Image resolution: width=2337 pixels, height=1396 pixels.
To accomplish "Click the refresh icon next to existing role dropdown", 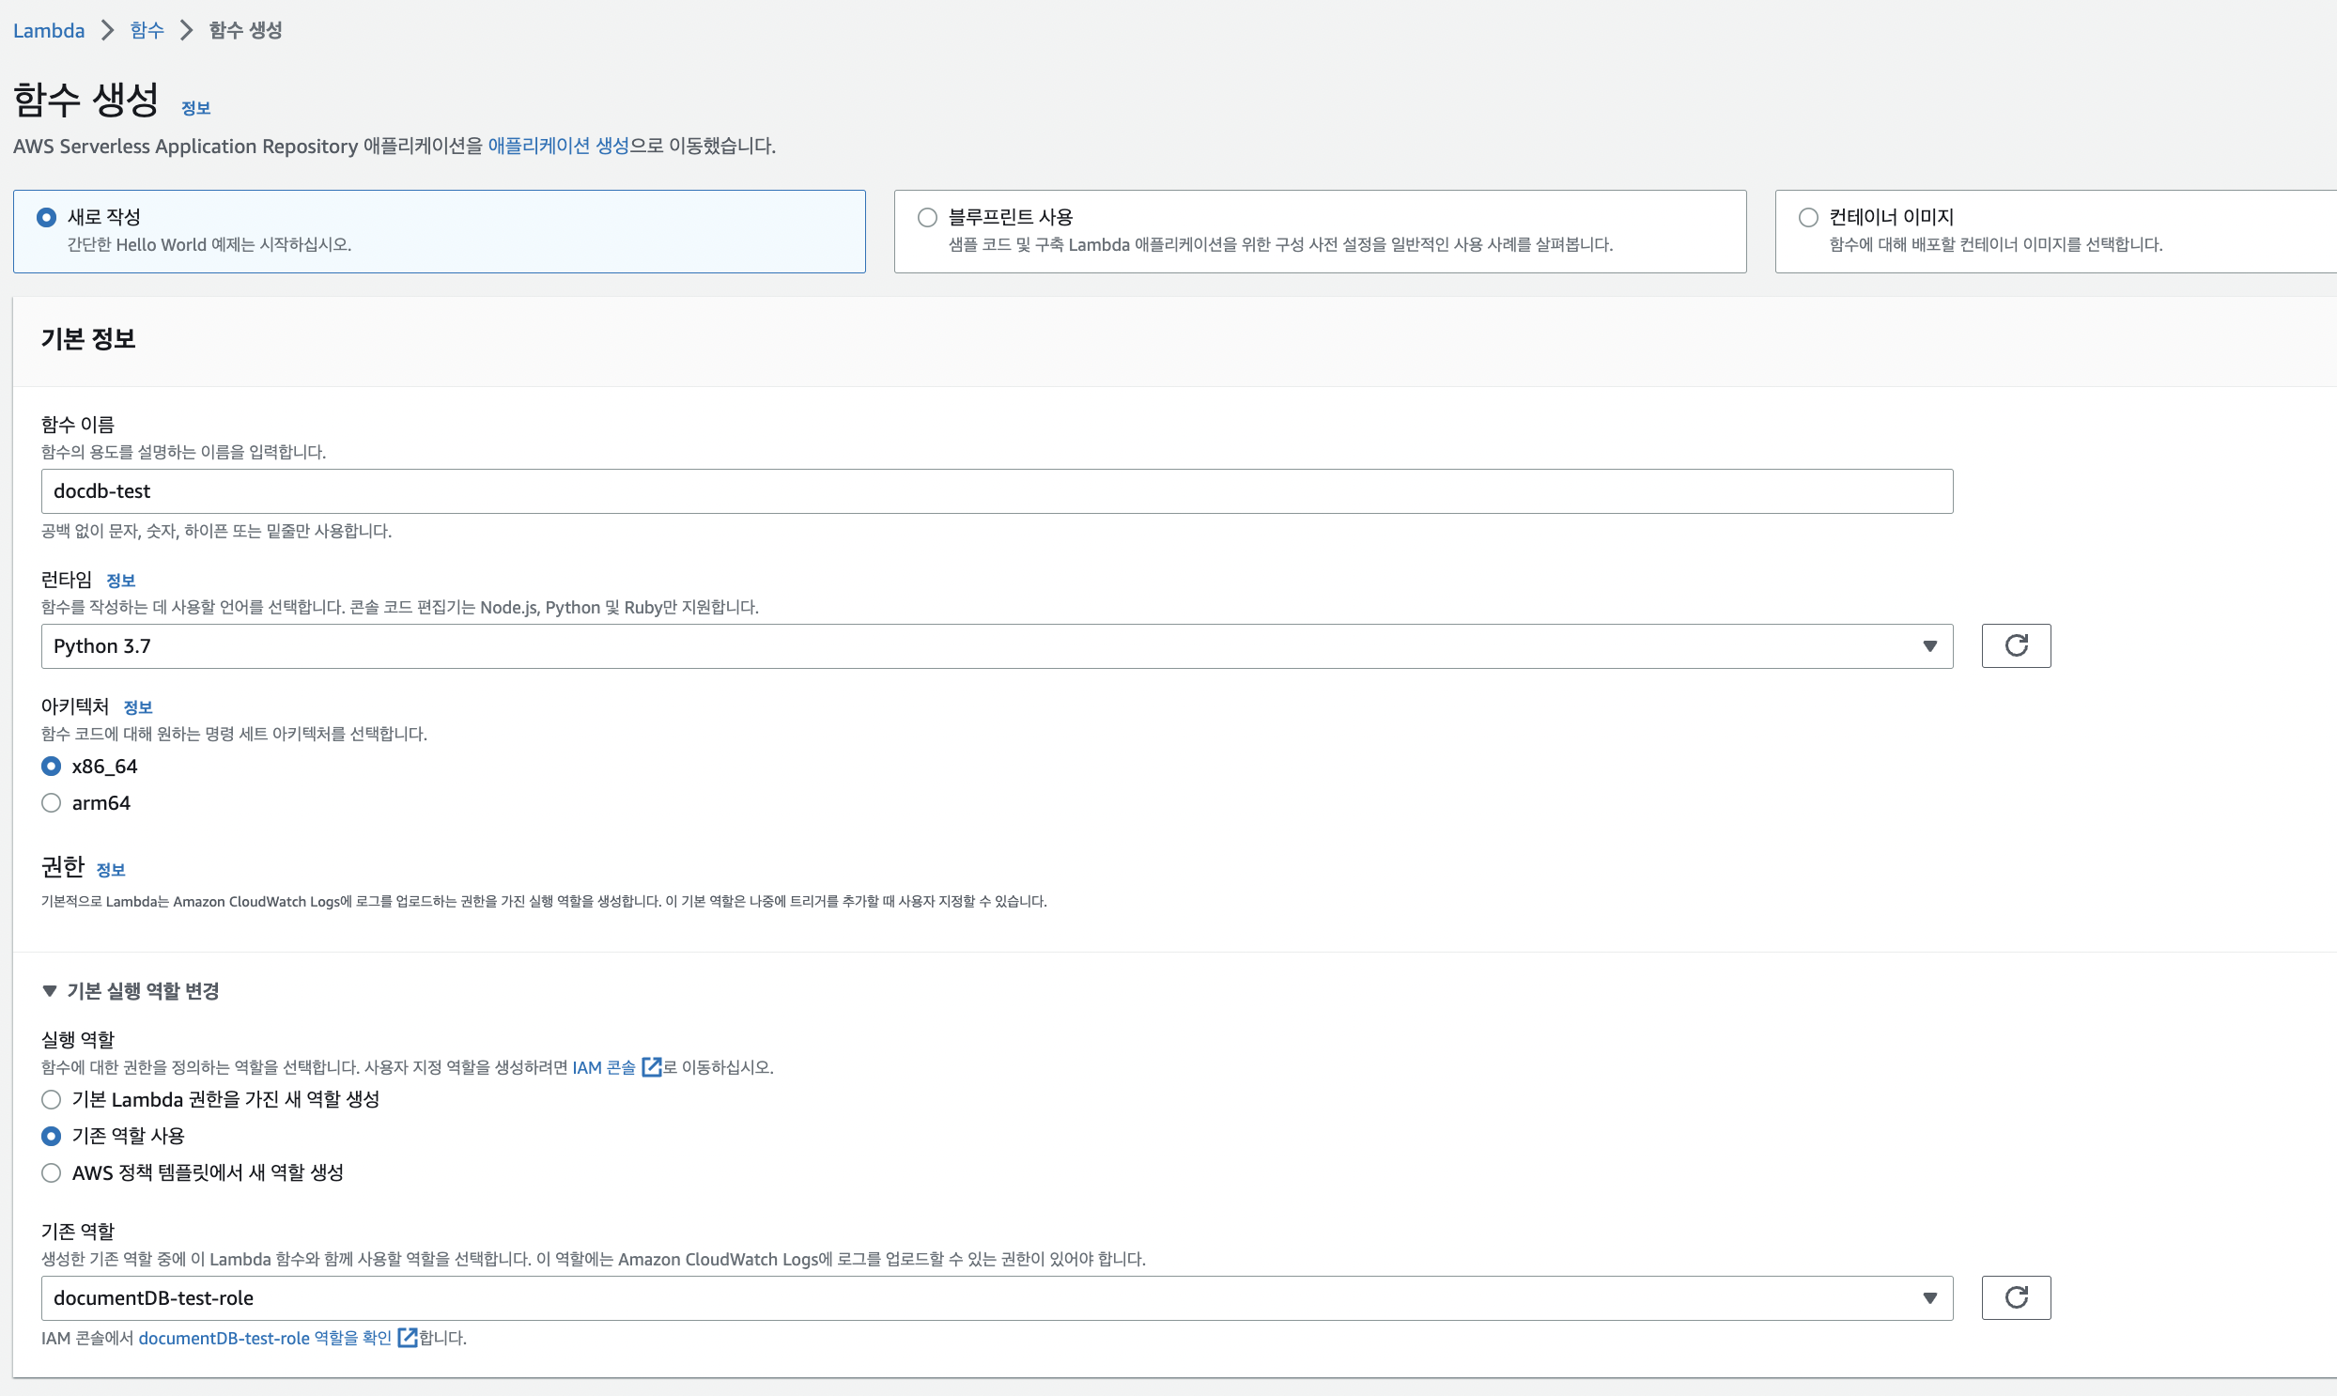I will pyautogui.click(x=2016, y=1297).
